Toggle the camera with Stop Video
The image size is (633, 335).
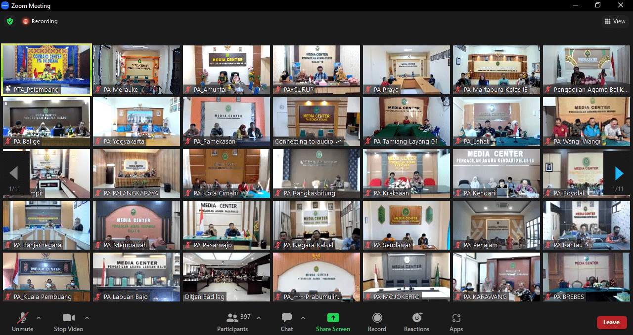click(x=69, y=322)
